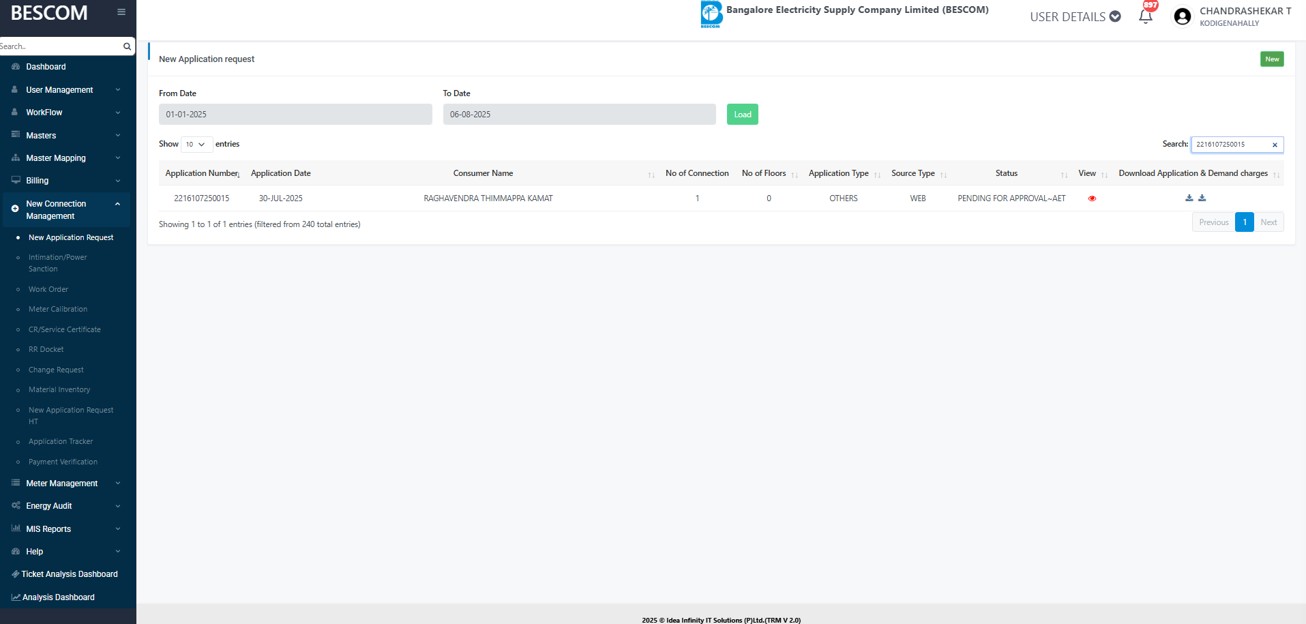Open Application Tracker submenu item
This screenshot has width=1306, height=624.
point(61,441)
